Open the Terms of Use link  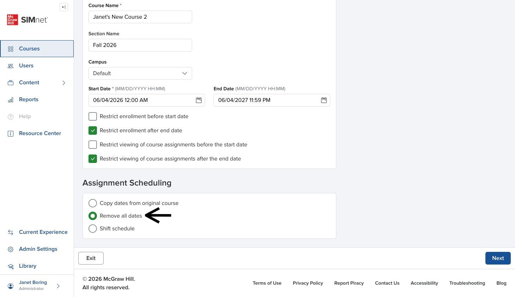(x=267, y=283)
